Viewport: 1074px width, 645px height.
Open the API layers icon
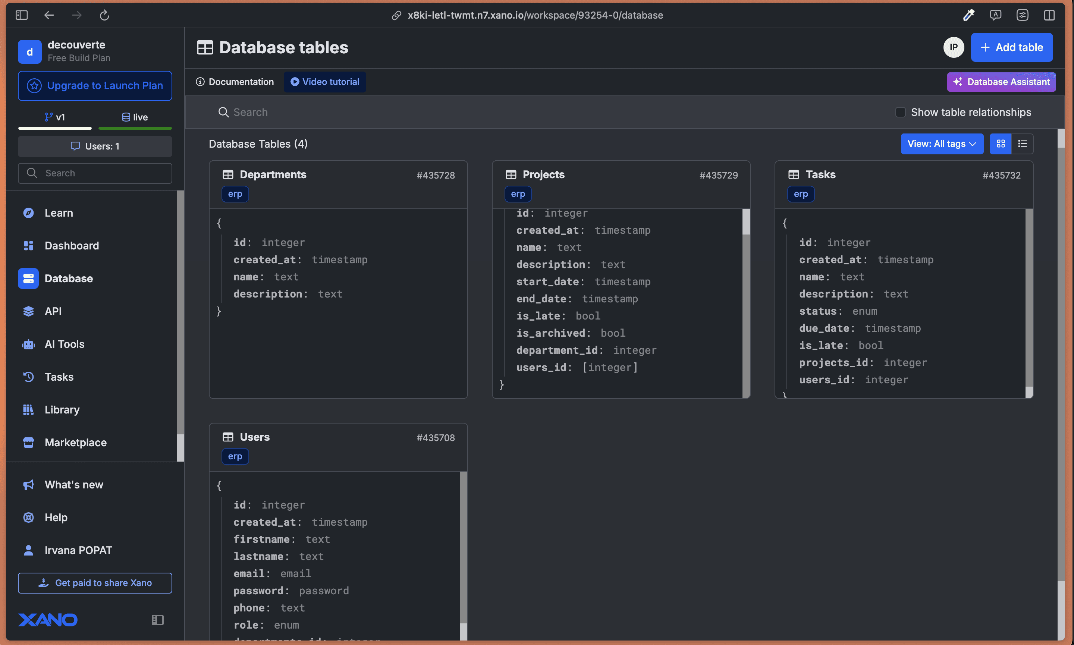point(28,311)
